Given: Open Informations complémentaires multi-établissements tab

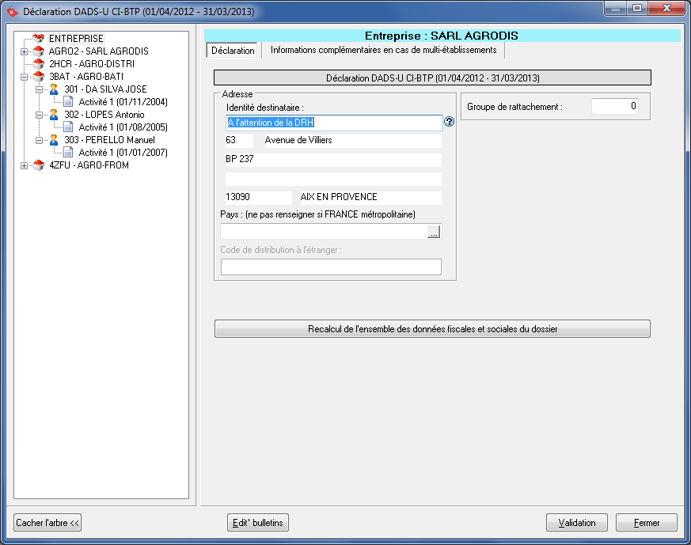Looking at the screenshot, I should click(x=383, y=50).
